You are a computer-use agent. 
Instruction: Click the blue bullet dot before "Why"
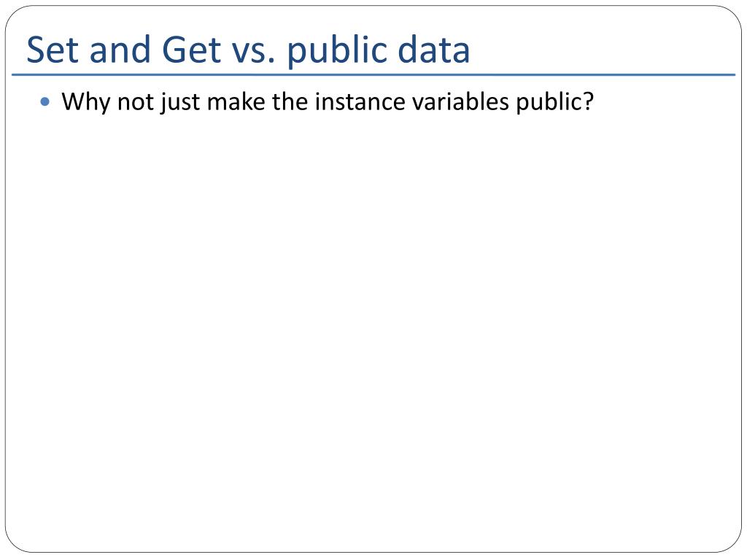[x=45, y=101]
